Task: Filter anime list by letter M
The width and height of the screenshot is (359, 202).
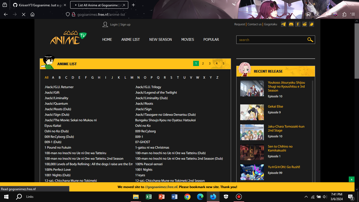Action: click(132, 78)
